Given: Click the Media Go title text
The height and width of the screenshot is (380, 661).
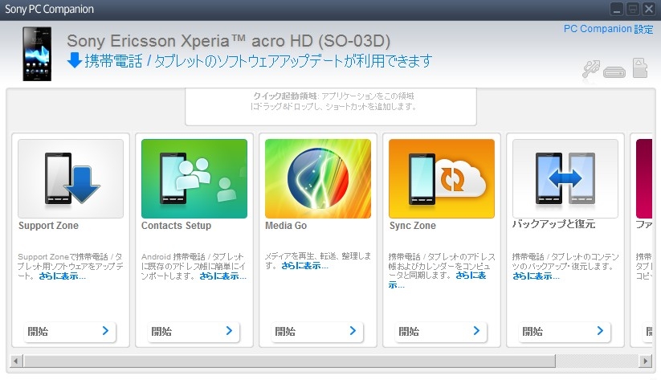Looking at the screenshot, I should point(286,226).
